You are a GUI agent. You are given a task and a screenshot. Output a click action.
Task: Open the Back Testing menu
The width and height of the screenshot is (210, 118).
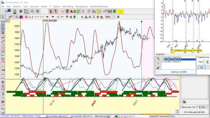point(68,7)
